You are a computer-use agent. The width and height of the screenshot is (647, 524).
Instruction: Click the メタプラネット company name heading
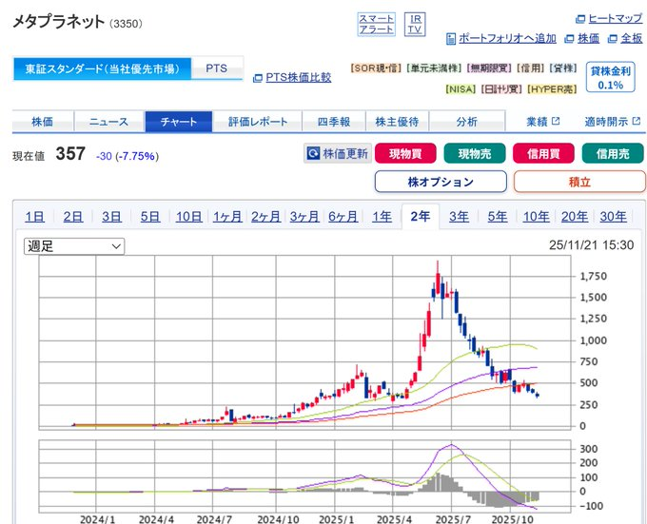coord(59,22)
